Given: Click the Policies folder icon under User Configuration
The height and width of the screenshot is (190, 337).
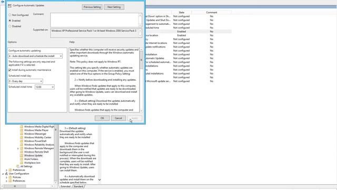Looking at the screenshot, I should pyautogui.click(x=10, y=177).
